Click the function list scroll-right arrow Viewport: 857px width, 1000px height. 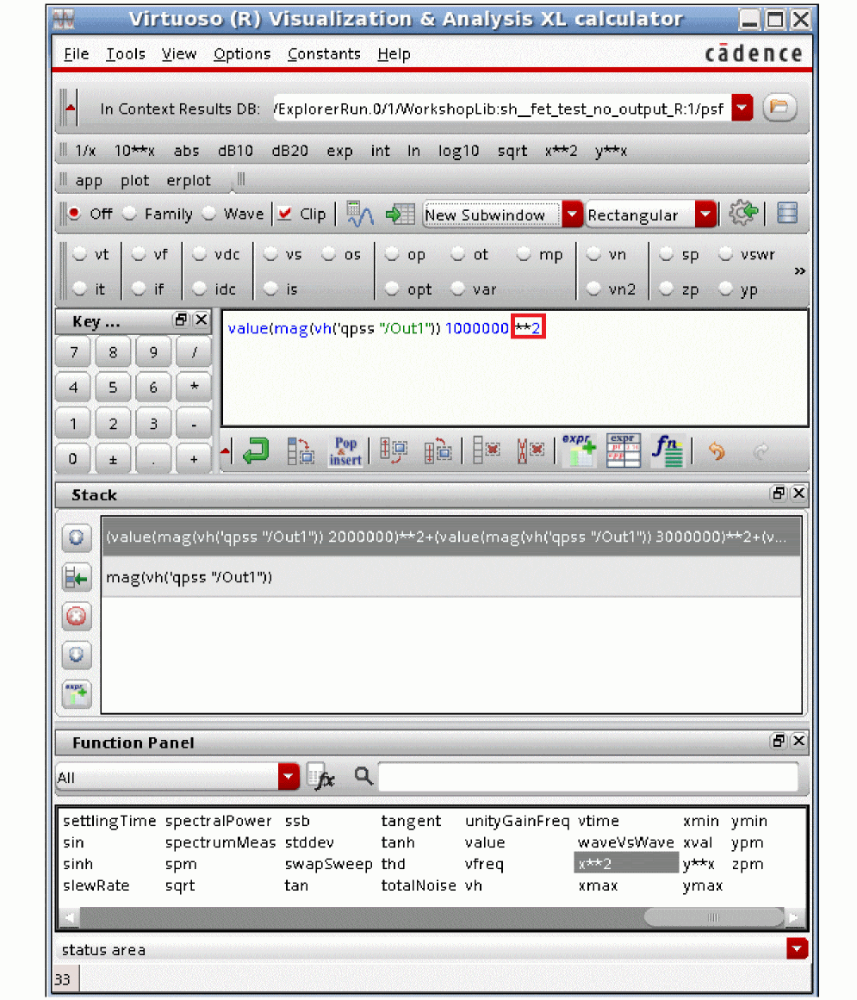pos(793,917)
